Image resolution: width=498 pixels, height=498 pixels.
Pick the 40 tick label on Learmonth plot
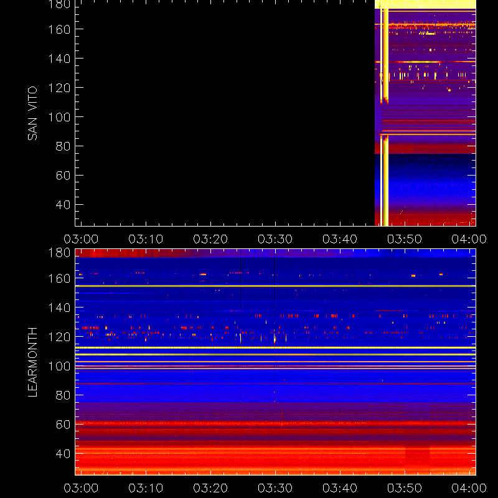coord(63,454)
